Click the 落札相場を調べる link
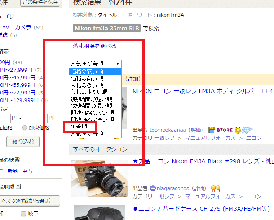Viewport: 274px width, 220px height. 95,46
